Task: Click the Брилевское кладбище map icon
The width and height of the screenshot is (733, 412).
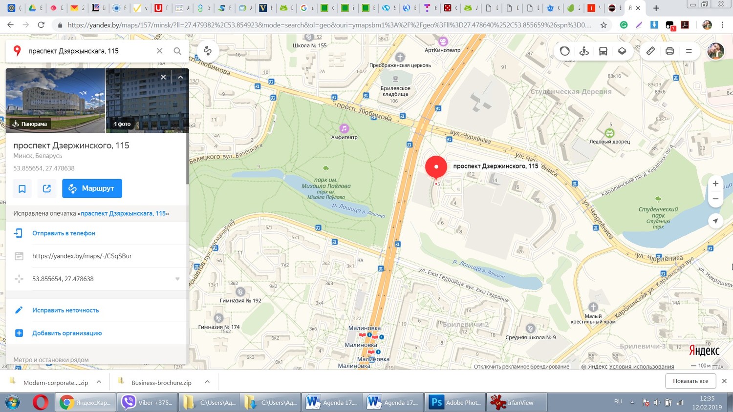Action: click(x=395, y=79)
